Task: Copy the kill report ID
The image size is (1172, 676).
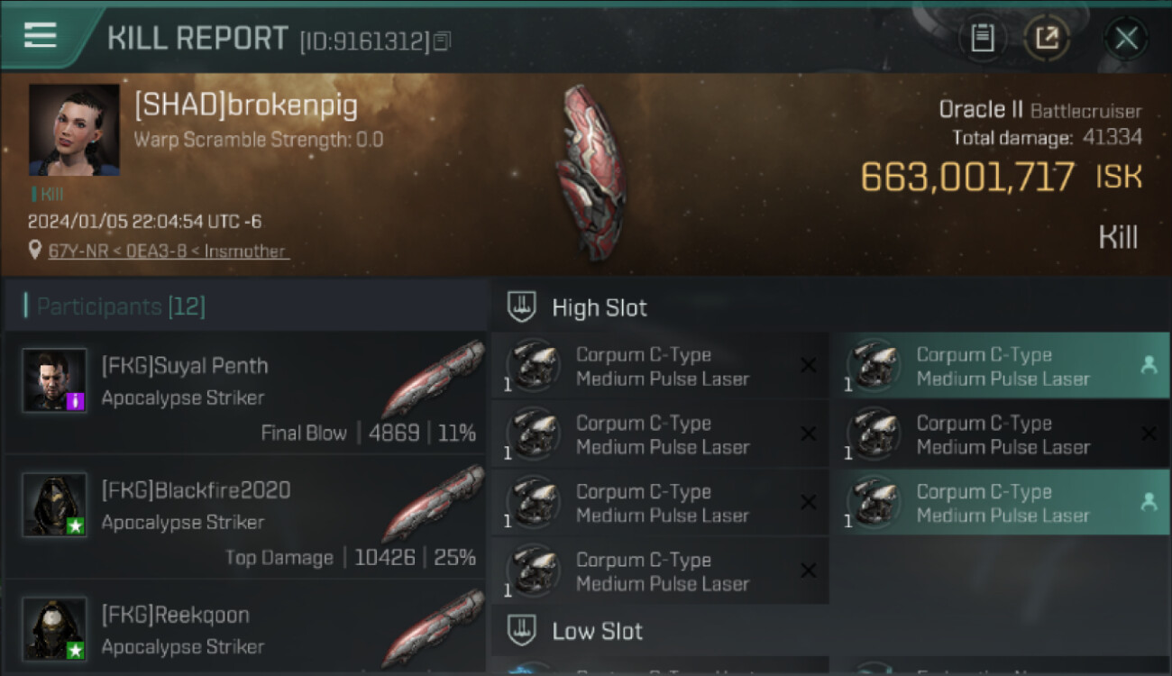Action: (442, 41)
